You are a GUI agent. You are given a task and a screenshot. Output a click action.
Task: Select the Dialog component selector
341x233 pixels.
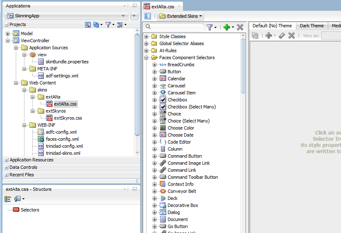173,212
